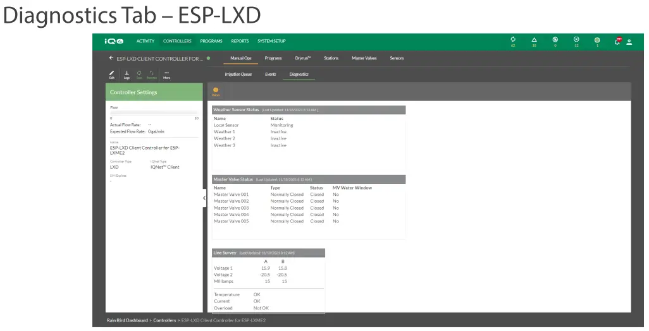The height and width of the screenshot is (331, 649).
Task: Click the Local Sensor row
Action: click(309, 125)
